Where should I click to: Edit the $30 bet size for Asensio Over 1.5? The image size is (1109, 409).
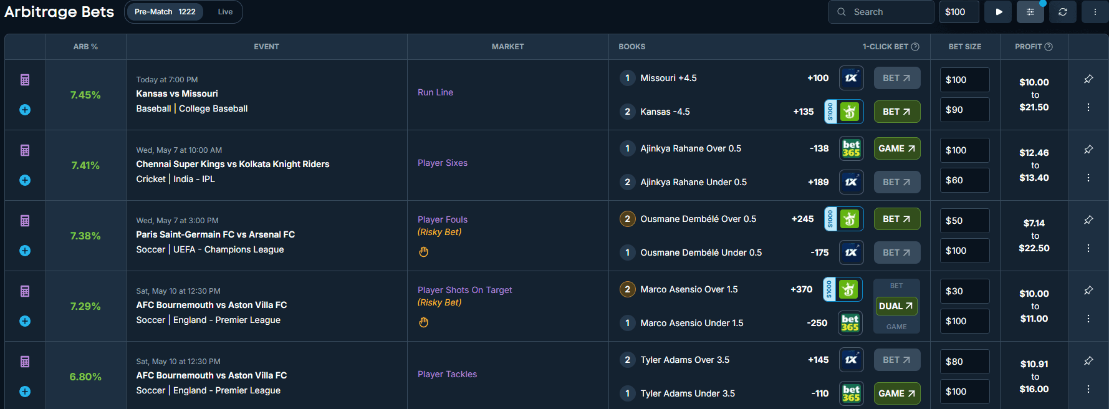point(964,291)
